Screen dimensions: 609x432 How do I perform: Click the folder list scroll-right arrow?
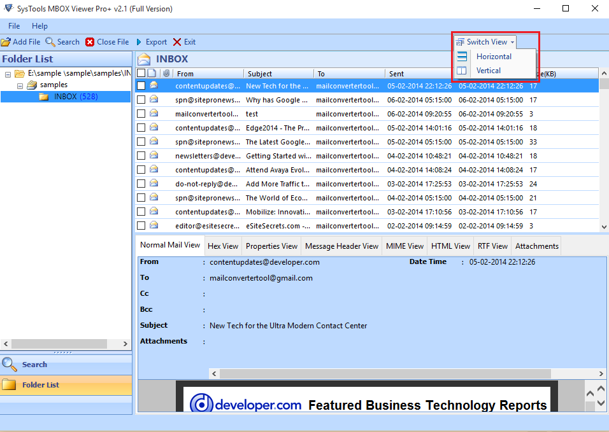(125, 344)
